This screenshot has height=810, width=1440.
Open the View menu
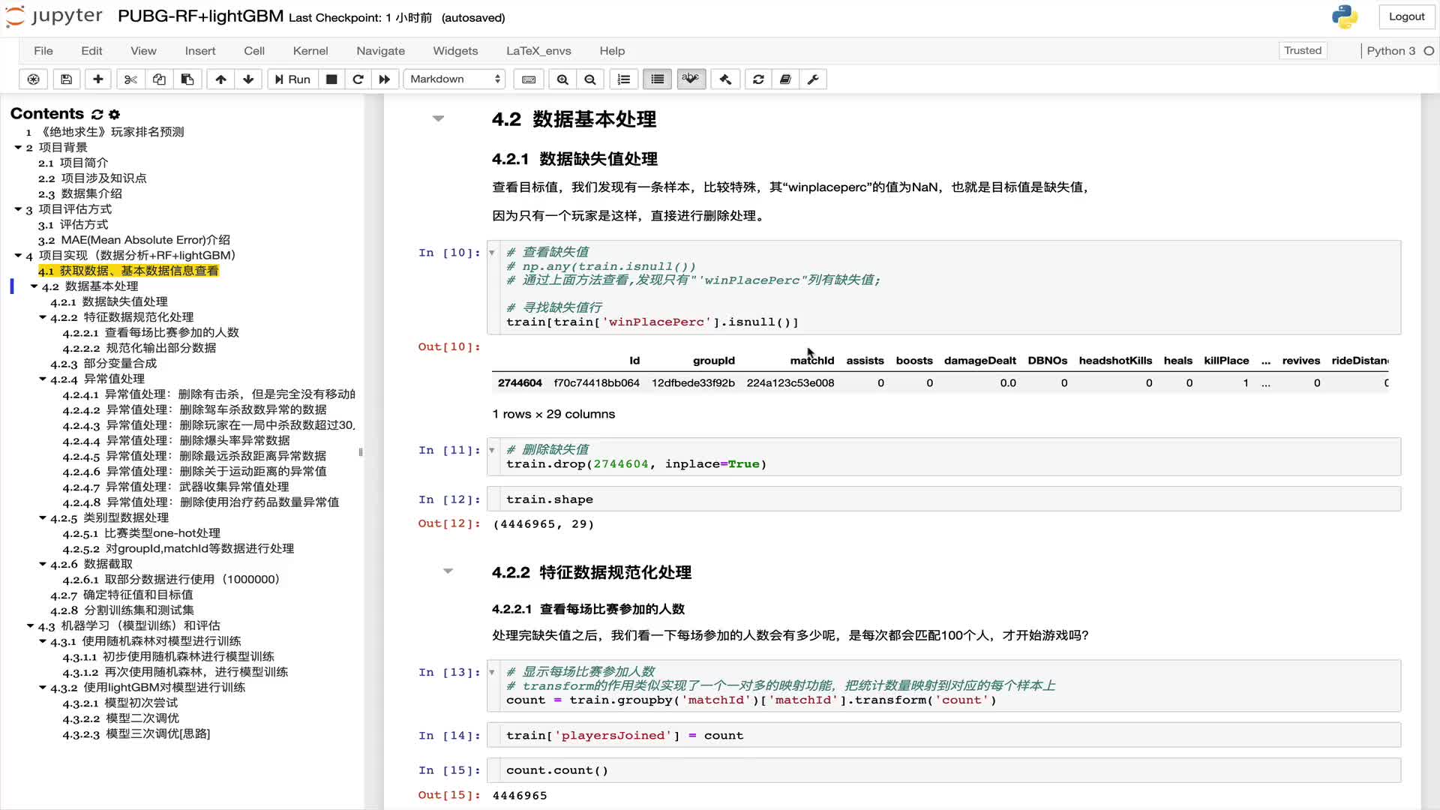tap(143, 51)
